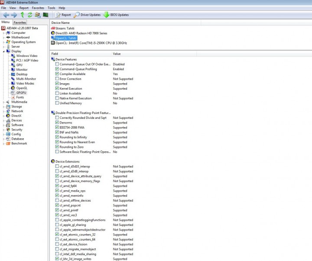The image size is (312, 261).
Task: Expand the Benchmark tree node
Action: point(3,144)
